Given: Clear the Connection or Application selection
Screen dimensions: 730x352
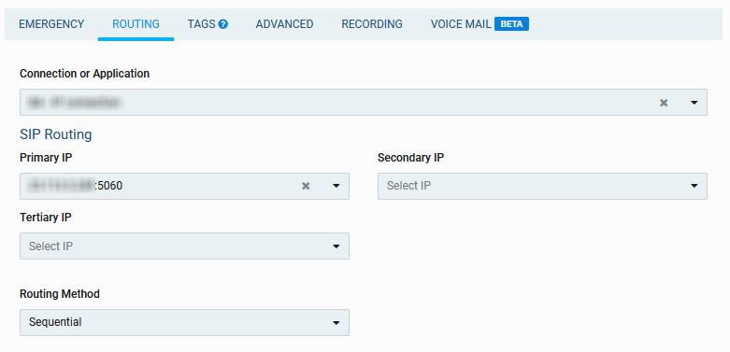Looking at the screenshot, I should tap(664, 103).
